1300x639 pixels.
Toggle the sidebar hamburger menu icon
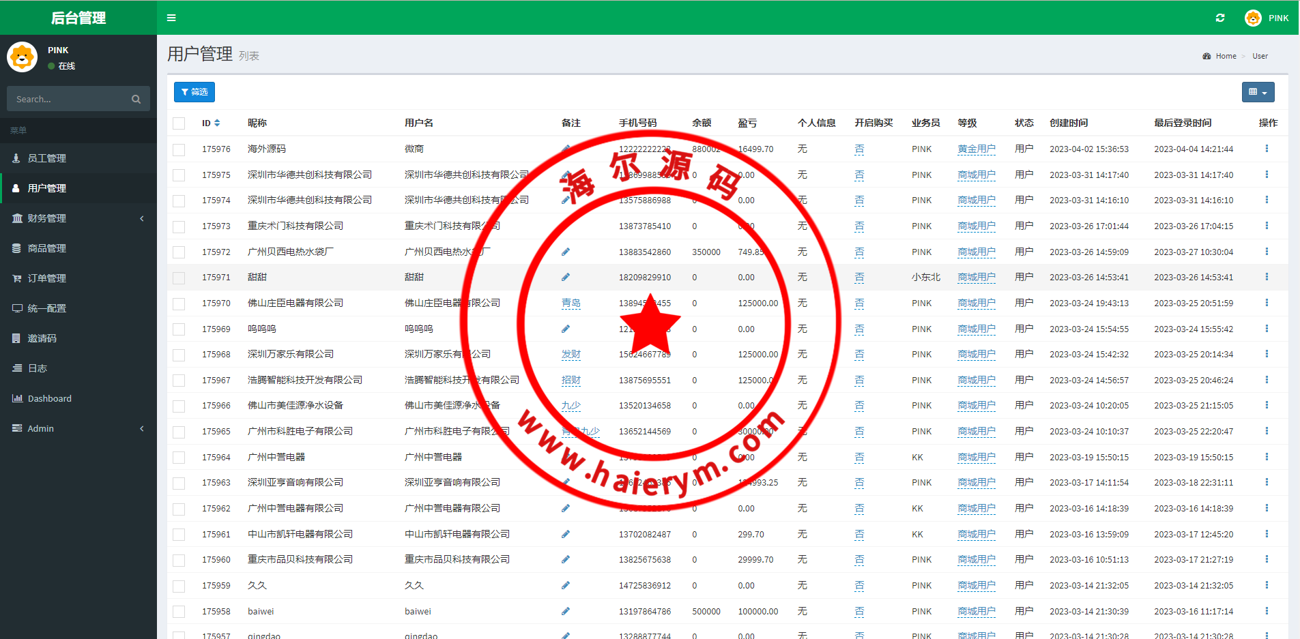pos(171,18)
